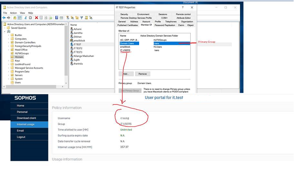This screenshot has width=294, height=188.
Task: Expand the Program Data node
Action: pos(8,72)
